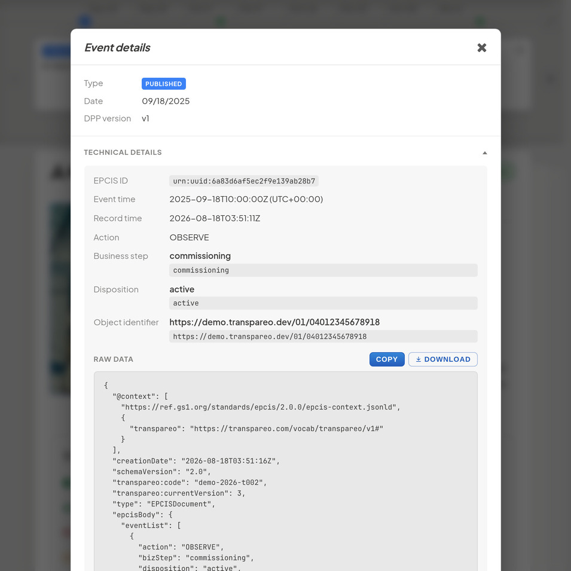Image resolution: width=571 pixels, height=571 pixels.
Task: Copy the raw data with COPY button
Action: tap(387, 359)
